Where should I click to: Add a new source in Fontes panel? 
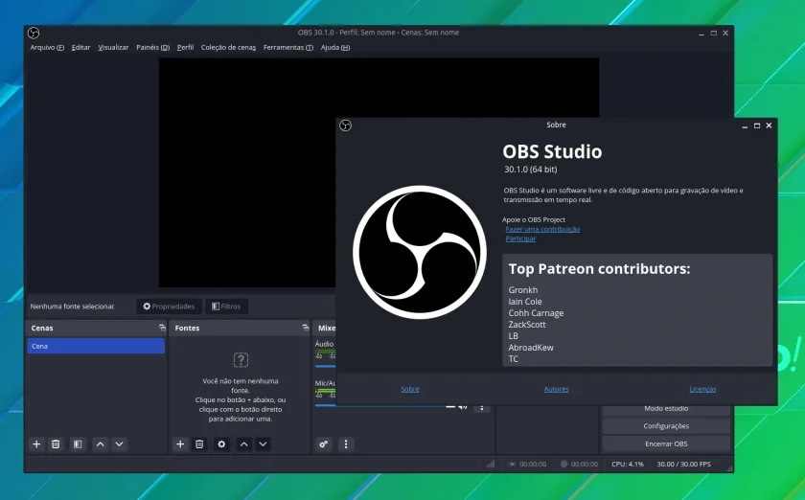[180, 444]
